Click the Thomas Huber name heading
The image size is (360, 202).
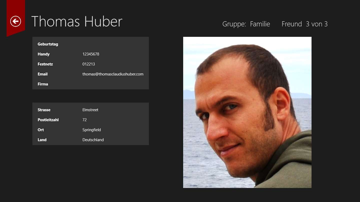click(77, 21)
